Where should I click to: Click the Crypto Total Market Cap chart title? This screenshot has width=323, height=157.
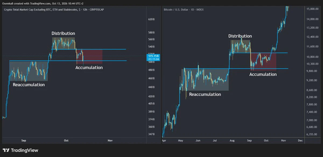[x=54, y=10]
